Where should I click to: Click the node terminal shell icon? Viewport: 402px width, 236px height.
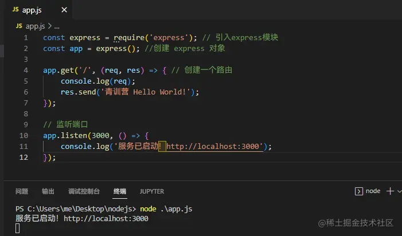[358, 191]
